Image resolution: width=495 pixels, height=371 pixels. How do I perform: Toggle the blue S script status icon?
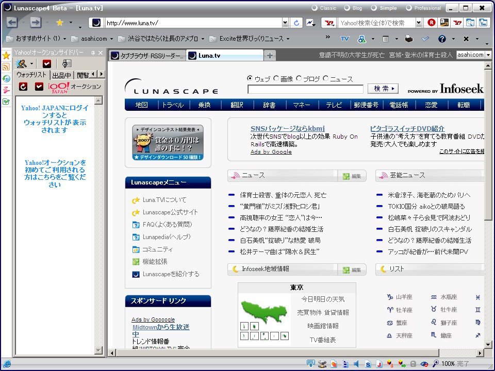368,364
